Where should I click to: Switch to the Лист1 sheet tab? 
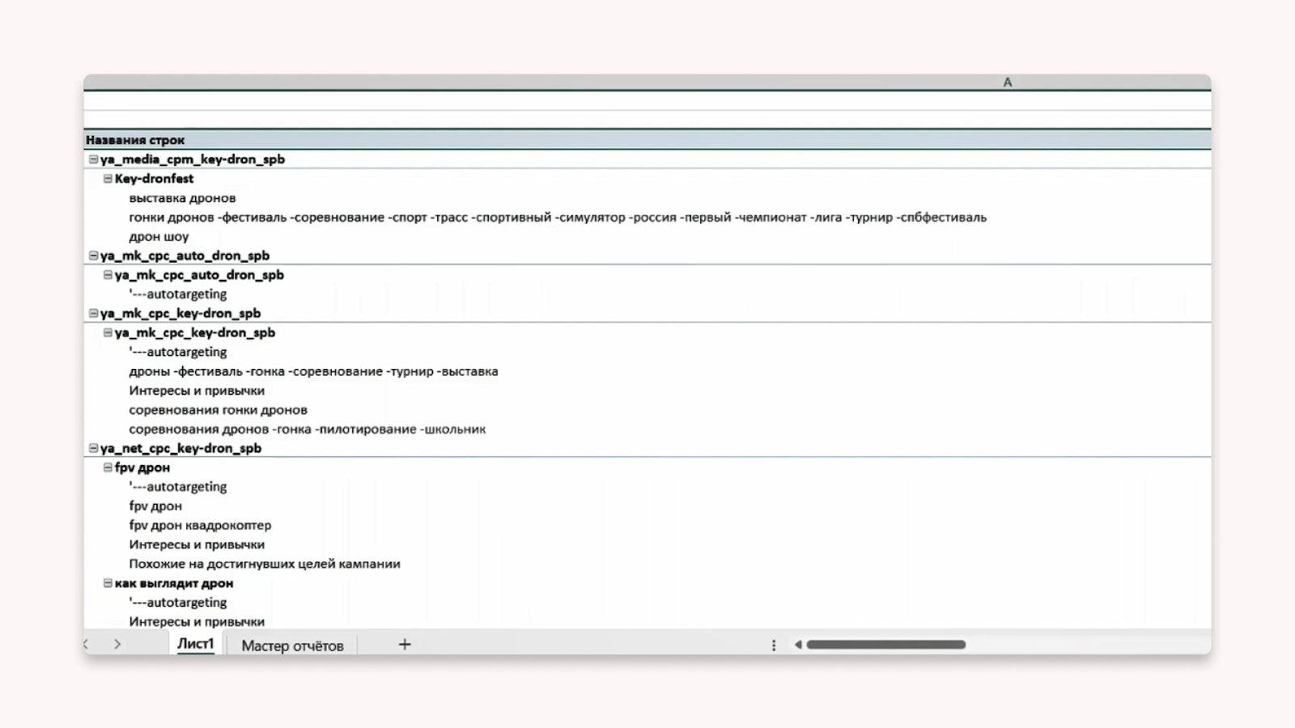[x=196, y=645]
